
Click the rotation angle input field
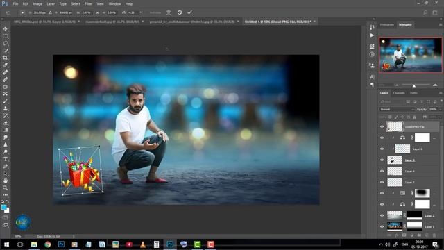point(133,12)
